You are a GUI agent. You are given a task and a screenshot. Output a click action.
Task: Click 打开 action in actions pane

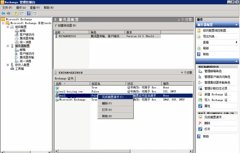[207, 129]
